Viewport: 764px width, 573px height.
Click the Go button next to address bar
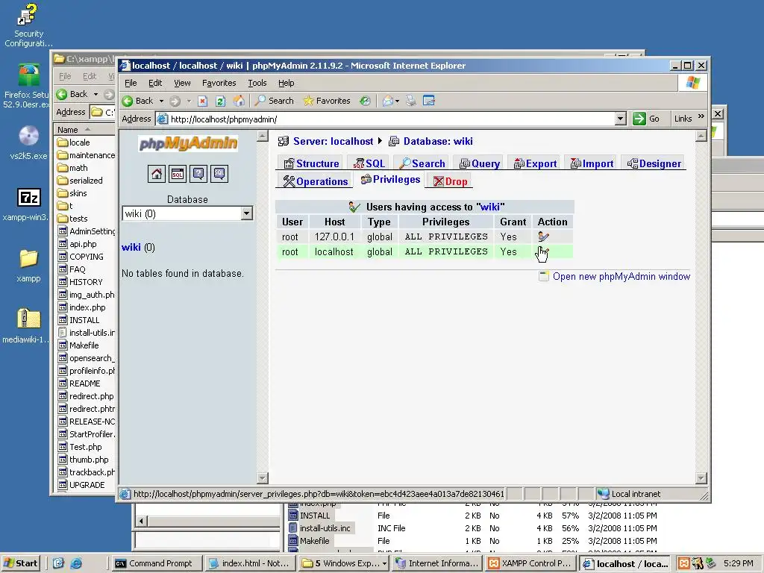click(x=646, y=119)
